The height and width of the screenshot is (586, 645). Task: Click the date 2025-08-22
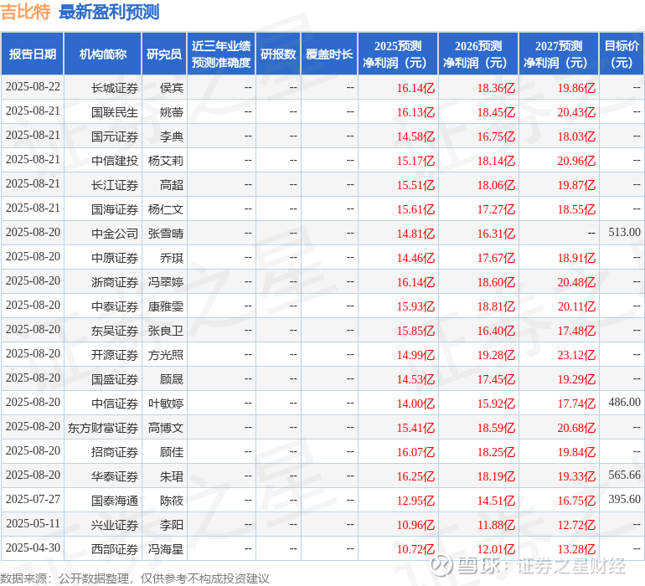[x=33, y=86]
